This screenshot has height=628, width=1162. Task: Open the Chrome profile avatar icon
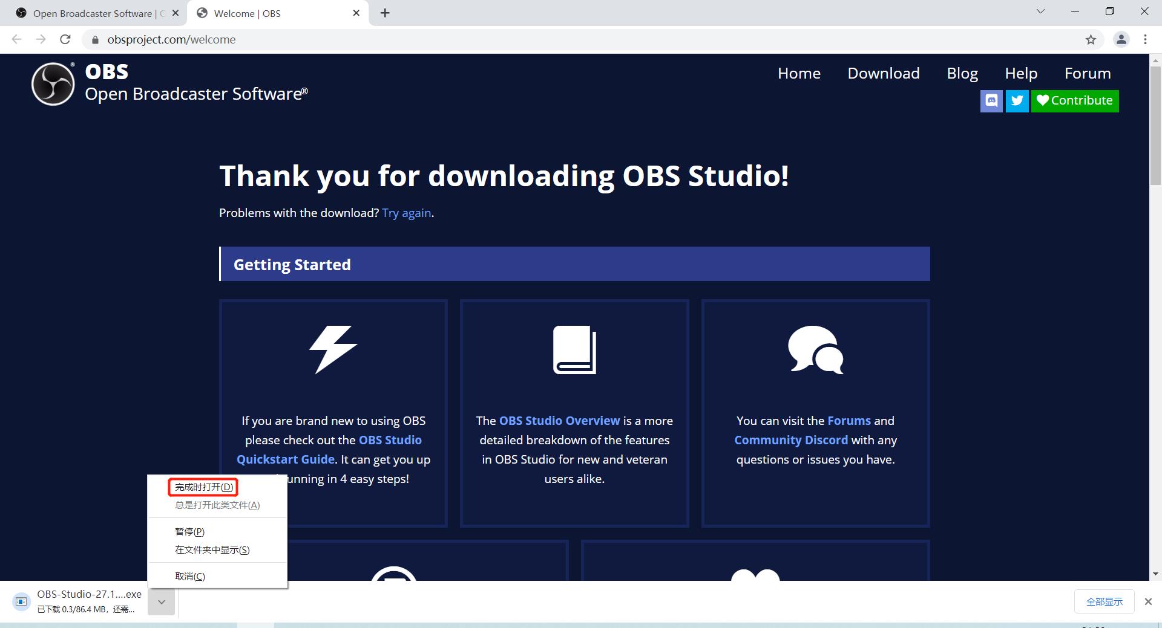point(1121,40)
